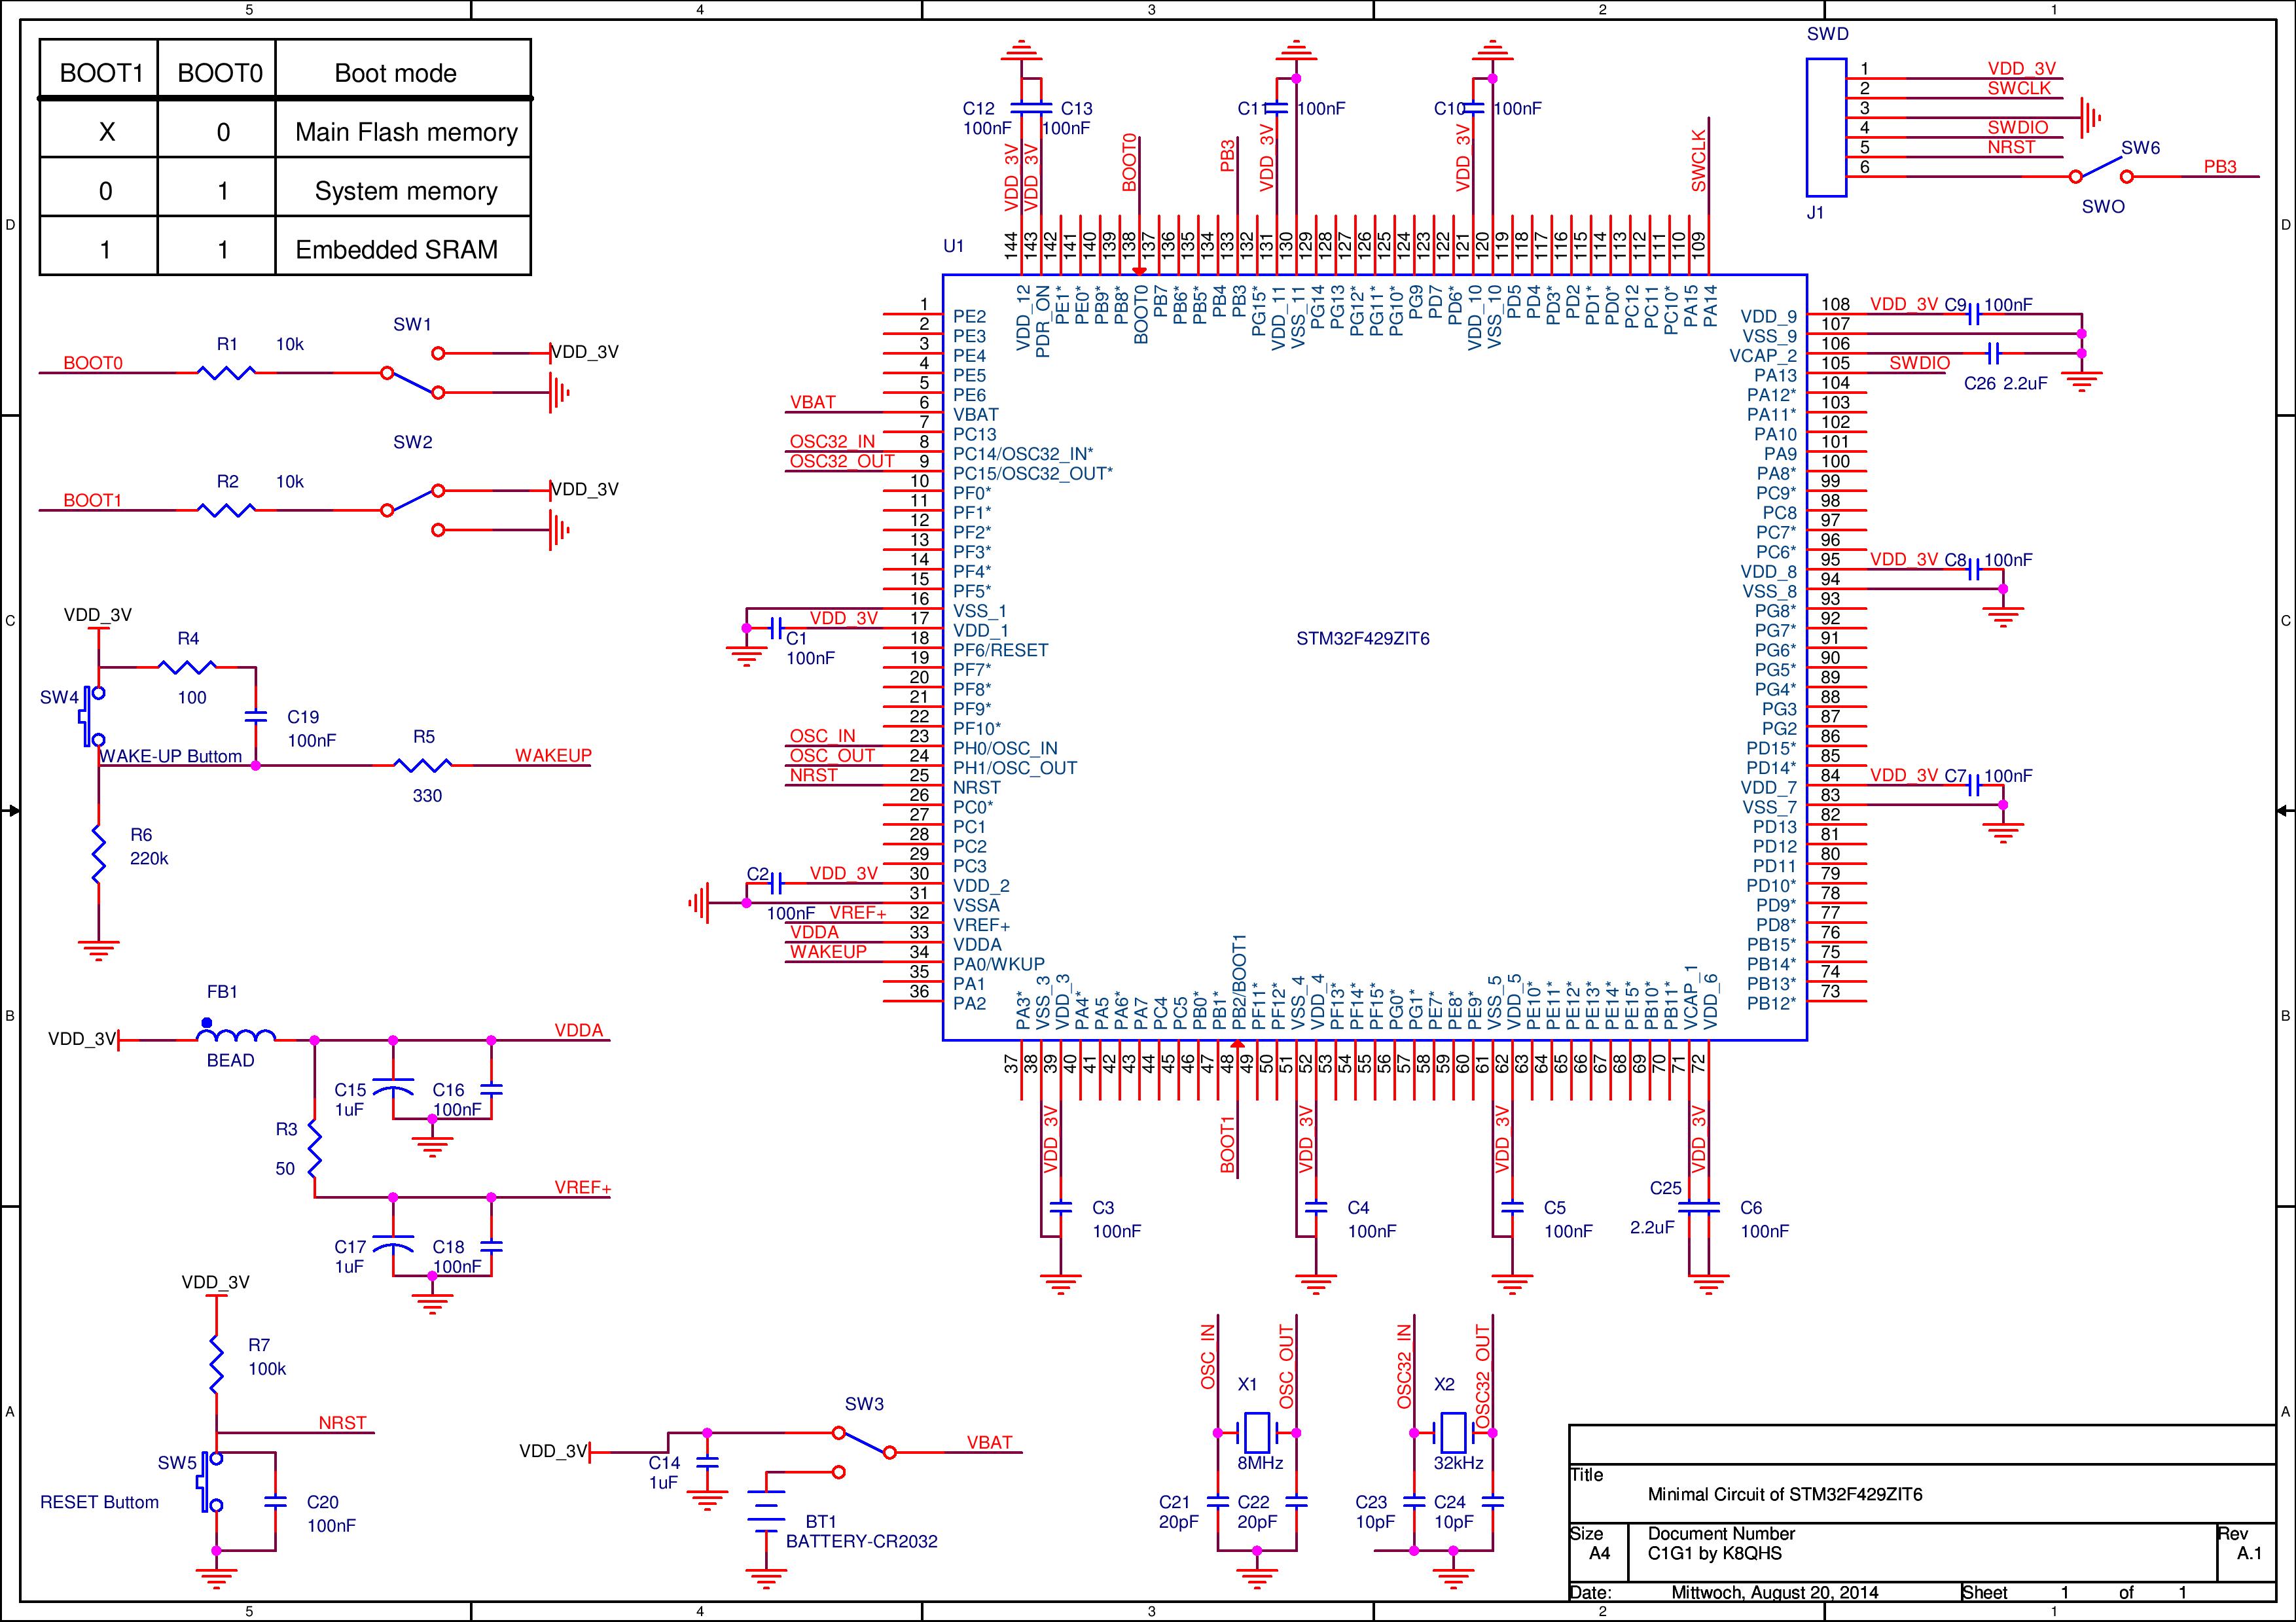Select the R6 220k resistor symbol
This screenshot has width=2296, height=1622.
[98, 853]
